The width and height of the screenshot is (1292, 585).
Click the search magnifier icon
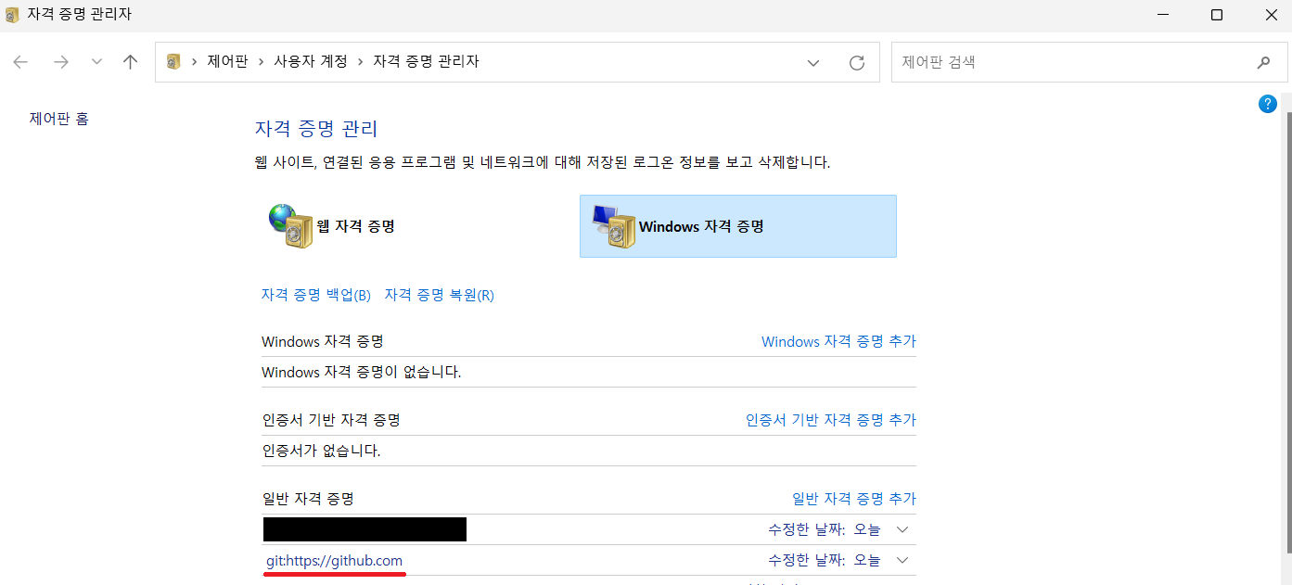(x=1263, y=63)
